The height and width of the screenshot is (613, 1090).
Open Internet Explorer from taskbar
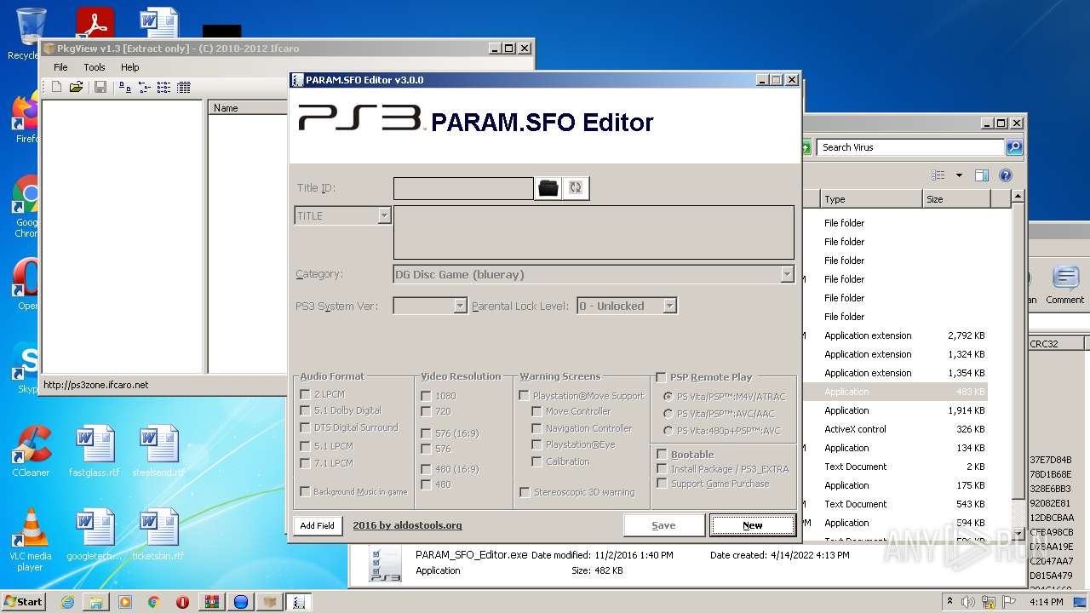(67, 602)
